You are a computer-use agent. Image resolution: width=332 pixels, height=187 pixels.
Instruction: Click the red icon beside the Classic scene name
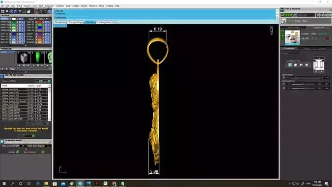point(328,39)
